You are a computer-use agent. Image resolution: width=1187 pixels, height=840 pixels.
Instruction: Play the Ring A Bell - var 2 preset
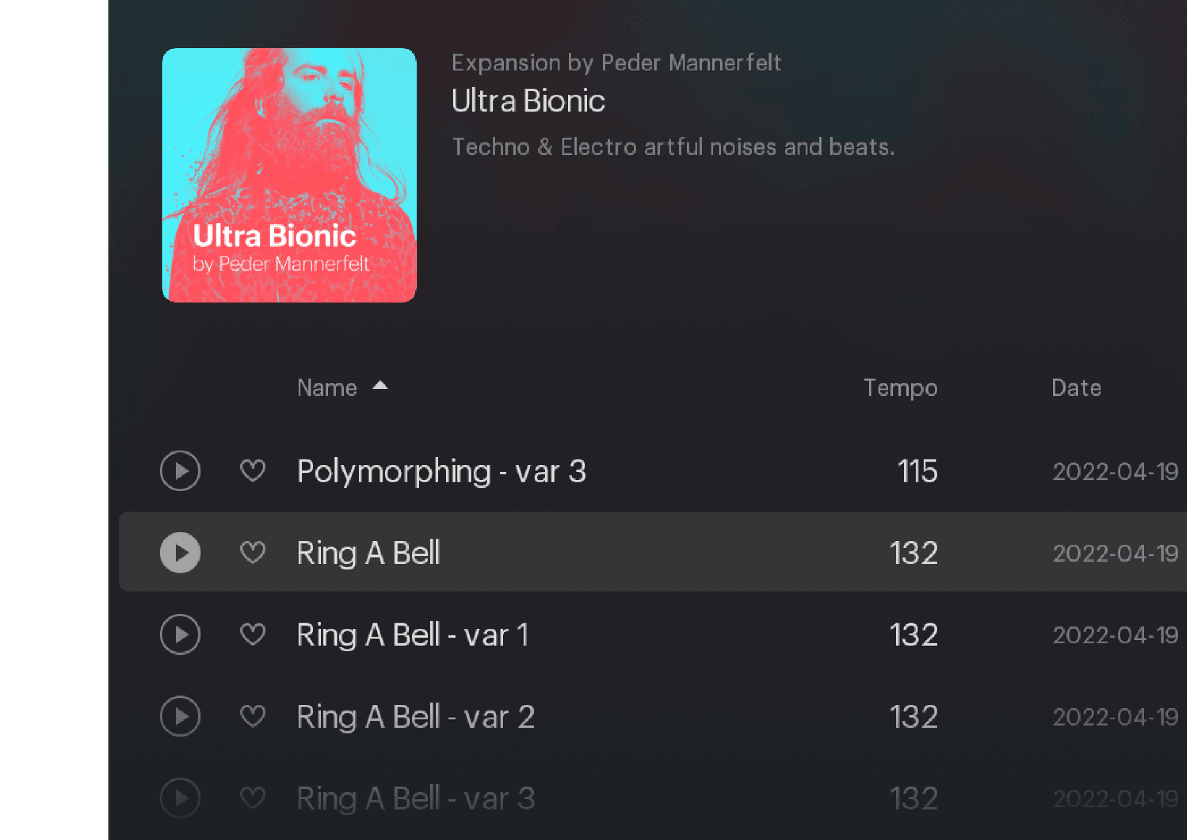click(180, 716)
